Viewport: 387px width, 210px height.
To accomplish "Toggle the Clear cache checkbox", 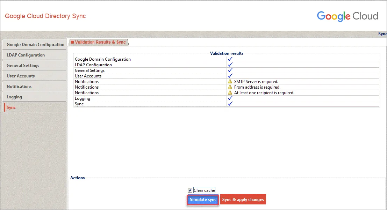I will pos(190,190).
